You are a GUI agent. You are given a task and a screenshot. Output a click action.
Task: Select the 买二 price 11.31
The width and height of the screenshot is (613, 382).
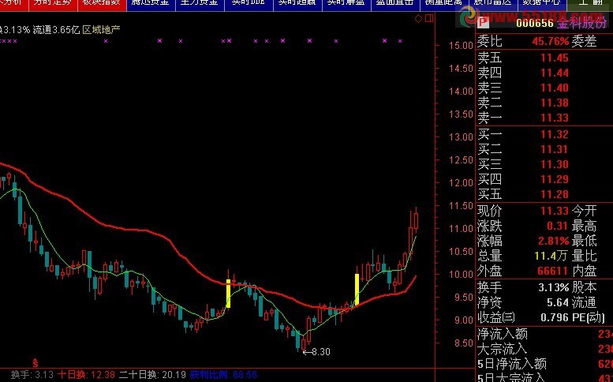pyautogui.click(x=555, y=149)
